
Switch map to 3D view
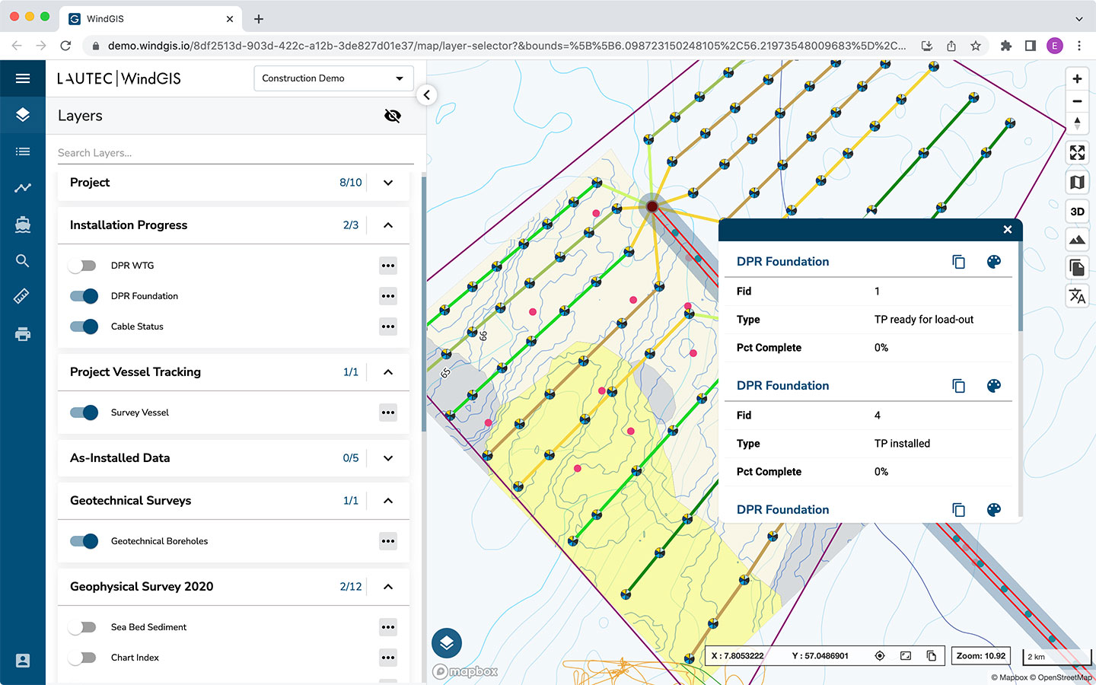click(x=1077, y=212)
